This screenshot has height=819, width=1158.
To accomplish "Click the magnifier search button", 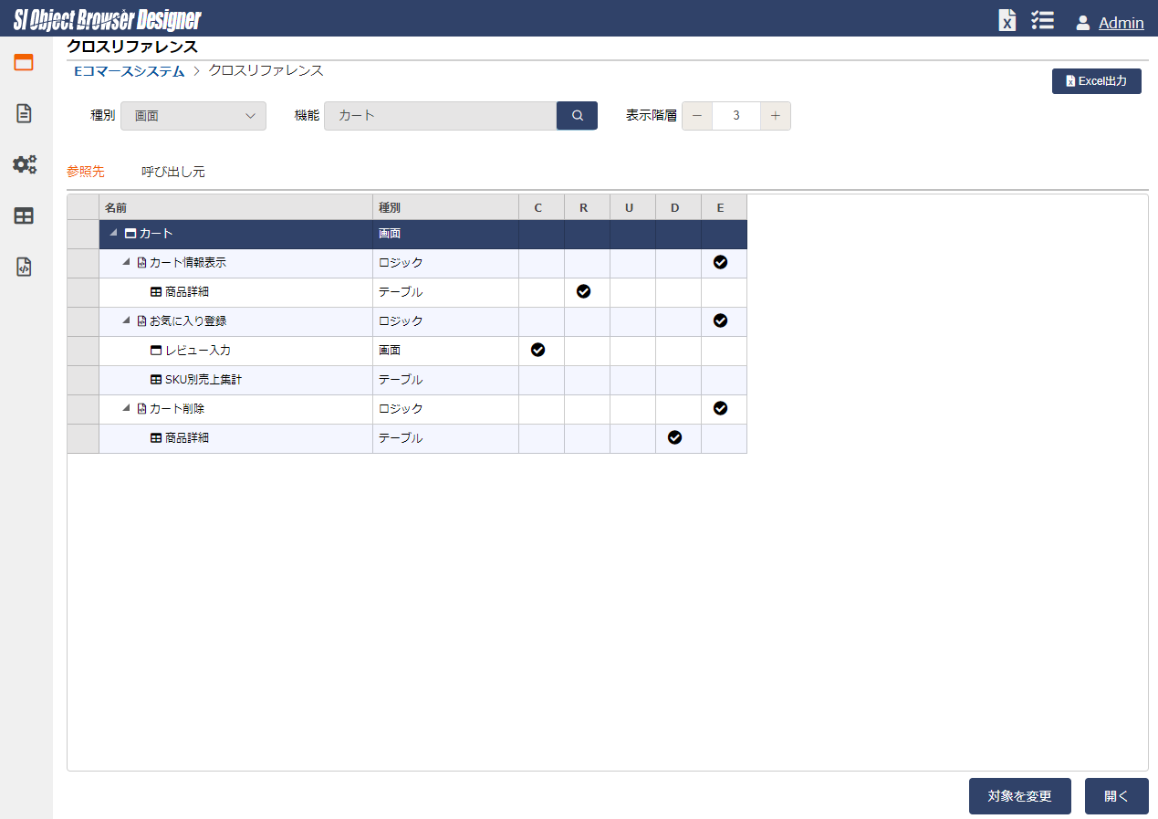I will coord(577,116).
